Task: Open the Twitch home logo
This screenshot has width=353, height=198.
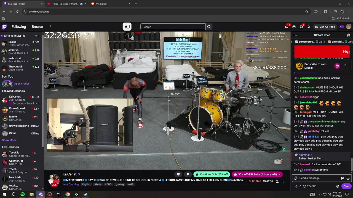Action: pyautogui.click(x=4, y=27)
